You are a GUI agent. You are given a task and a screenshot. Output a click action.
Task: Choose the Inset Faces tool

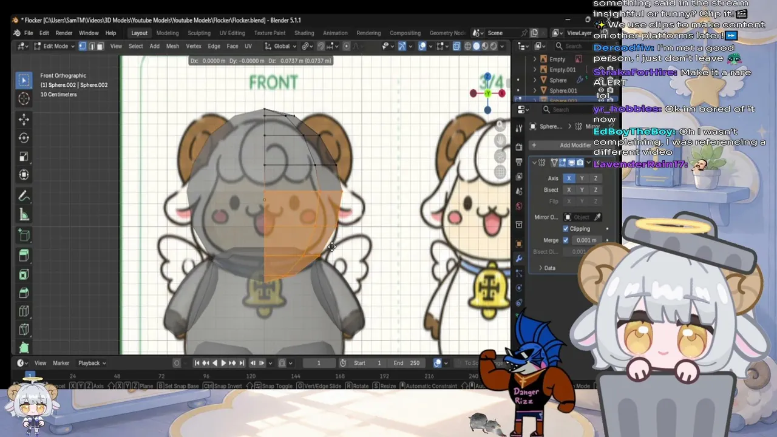[x=24, y=274]
